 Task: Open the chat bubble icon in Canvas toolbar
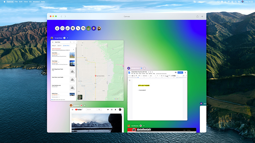[x=62, y=28]
